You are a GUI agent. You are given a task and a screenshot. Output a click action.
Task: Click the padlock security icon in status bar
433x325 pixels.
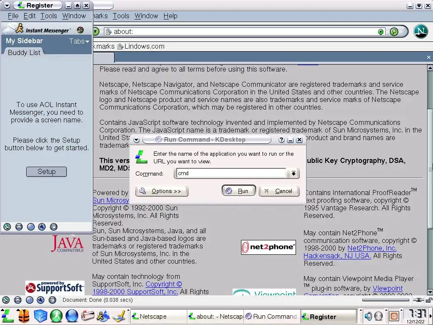tap(429, 300)
